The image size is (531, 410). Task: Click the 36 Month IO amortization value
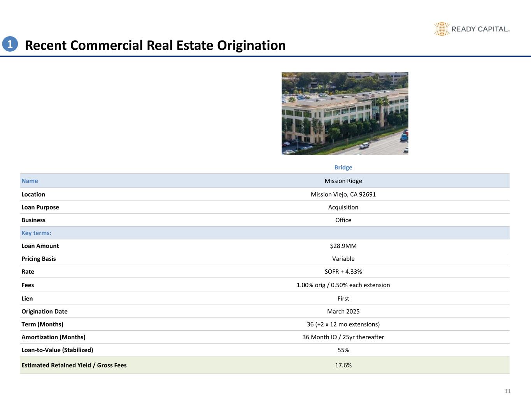(x=343, y=337)
